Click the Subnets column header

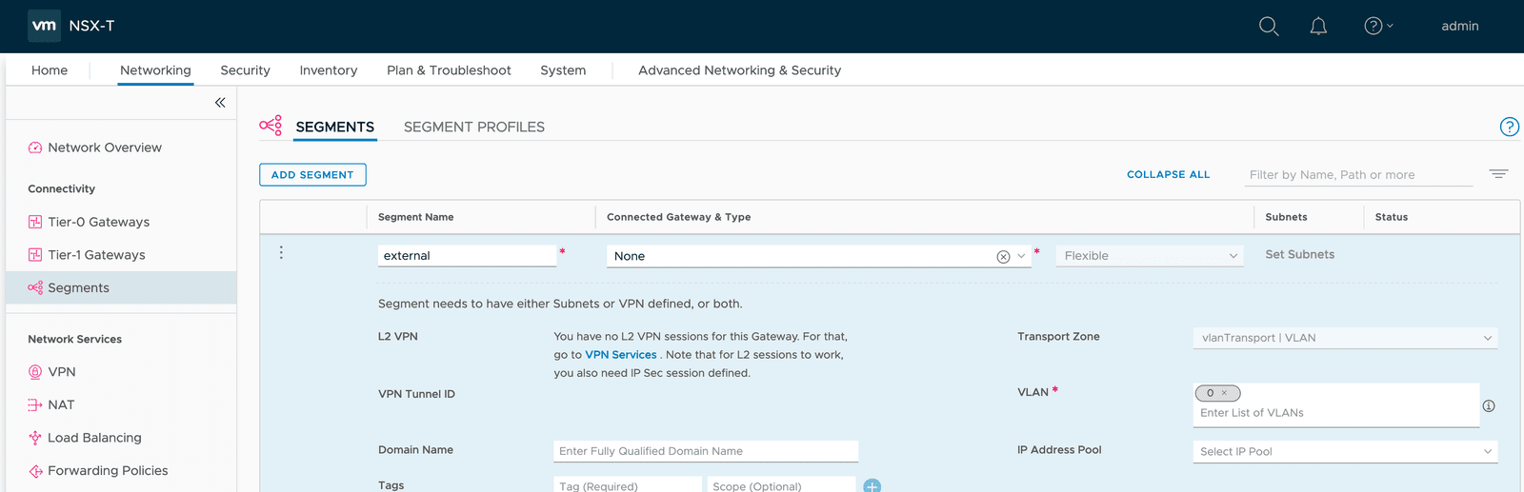pos(1286,217)
